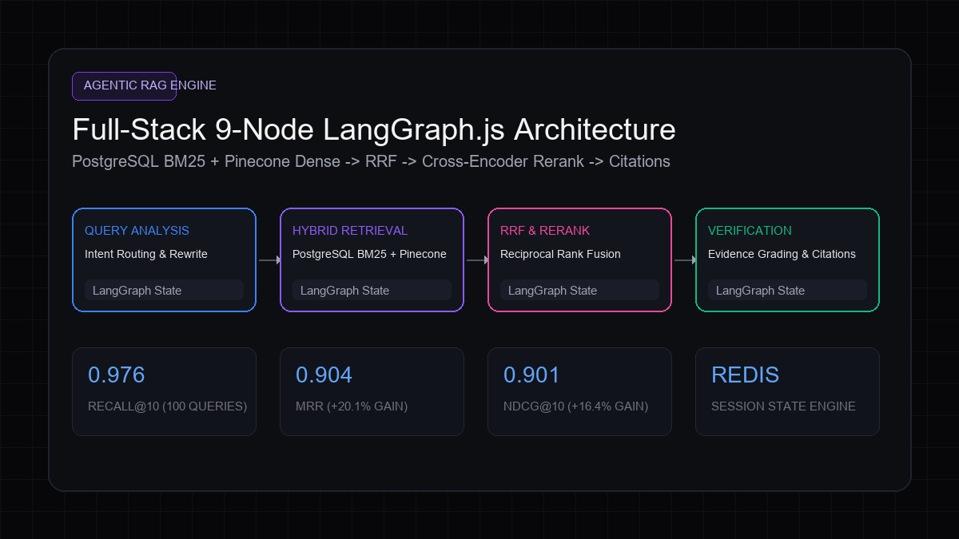Screen dimensions: 959x539
Task: Click LangGraph State chip in Hybrid Retrieval card
Action: pos(372,290)
